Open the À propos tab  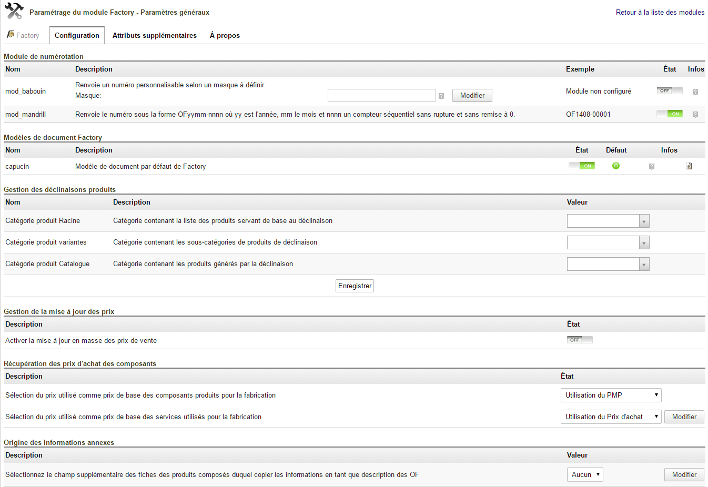tap(225, 35)
